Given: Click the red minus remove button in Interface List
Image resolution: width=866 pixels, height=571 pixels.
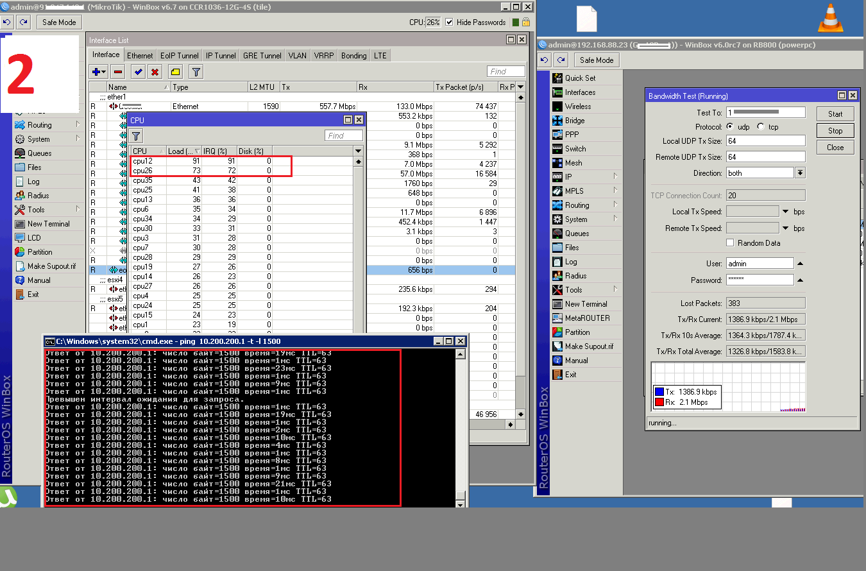Looking at the screenshot, I should tap(117, 72).
